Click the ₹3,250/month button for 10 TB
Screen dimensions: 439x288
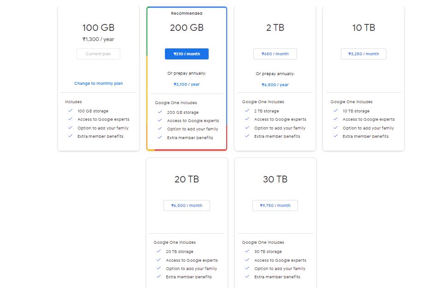(363, 53)
